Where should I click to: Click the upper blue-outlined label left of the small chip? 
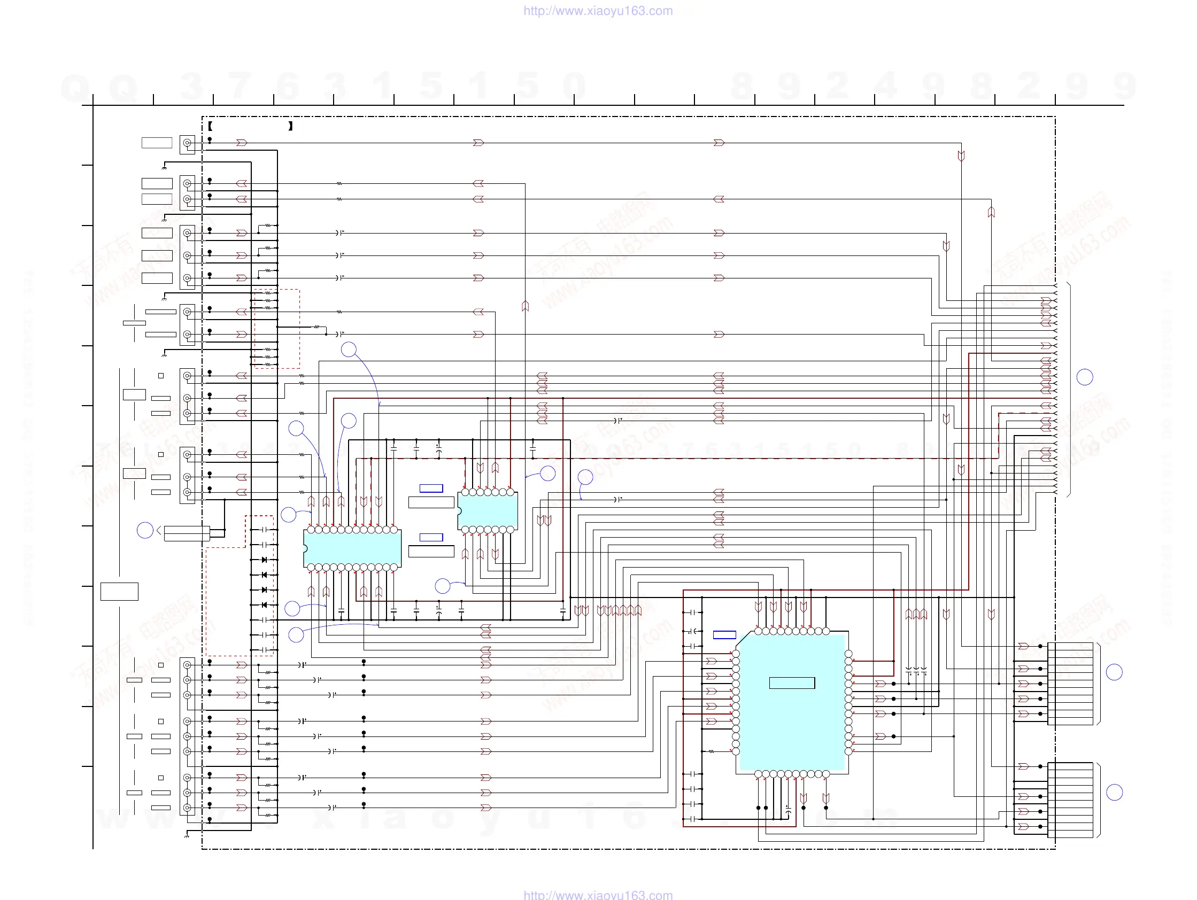431,488
